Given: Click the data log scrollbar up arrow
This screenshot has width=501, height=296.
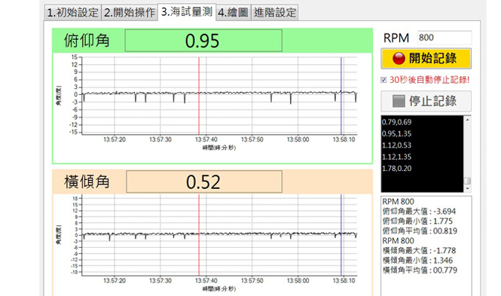Looking at the screenshot, I should pos(467,120).
